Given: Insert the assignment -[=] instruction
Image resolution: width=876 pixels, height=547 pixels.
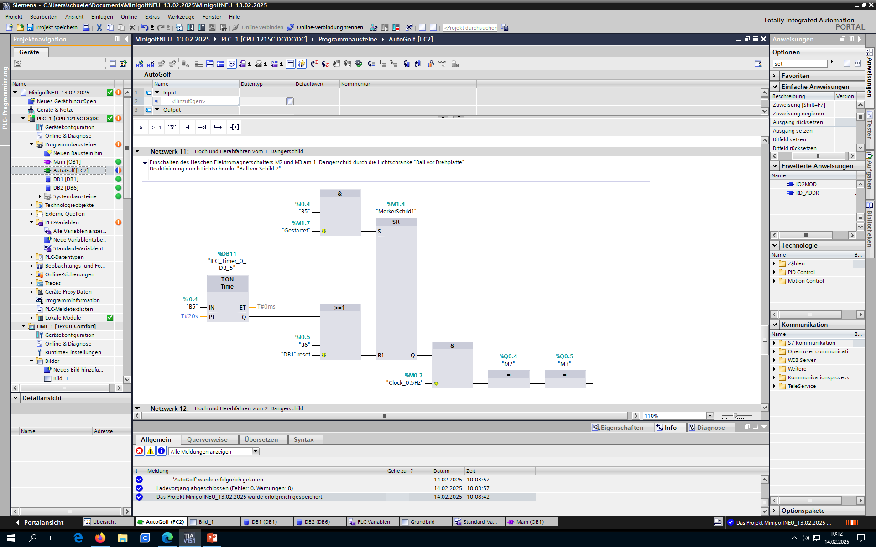Looking at the screenshot, I should tap(234, 127).
